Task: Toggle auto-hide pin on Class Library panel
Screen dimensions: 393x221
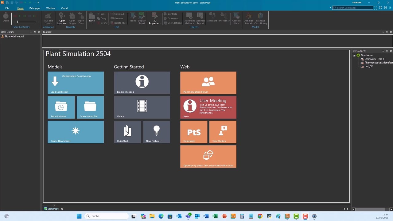Action: click(x=35, y=32)
